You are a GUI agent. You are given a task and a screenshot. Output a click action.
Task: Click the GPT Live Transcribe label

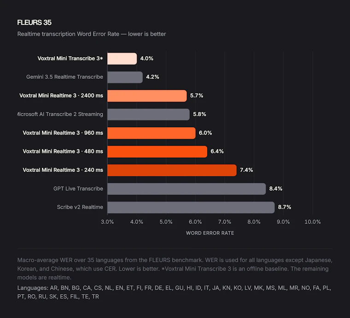pos(78,188)
